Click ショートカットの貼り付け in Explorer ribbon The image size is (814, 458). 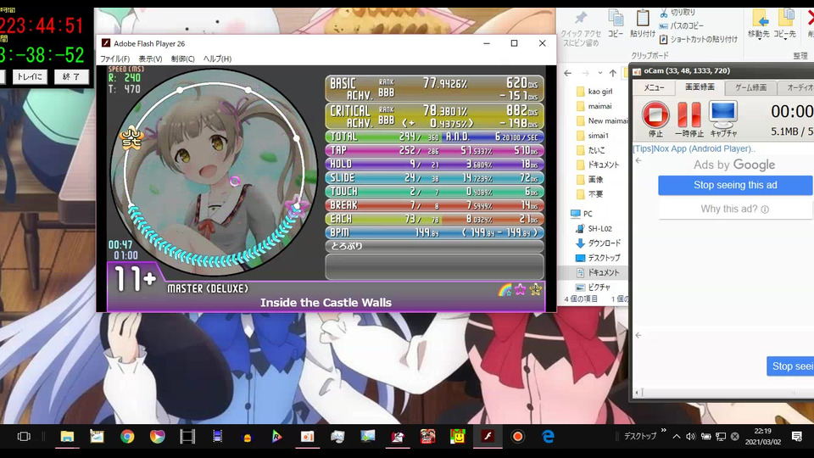698,39
